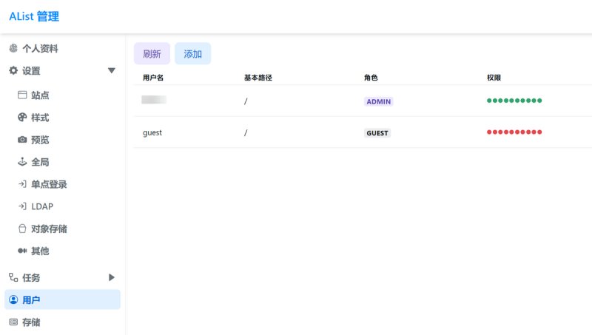
Task: Click the login arrow icon beside LDAP
Action: coord(22,206)
